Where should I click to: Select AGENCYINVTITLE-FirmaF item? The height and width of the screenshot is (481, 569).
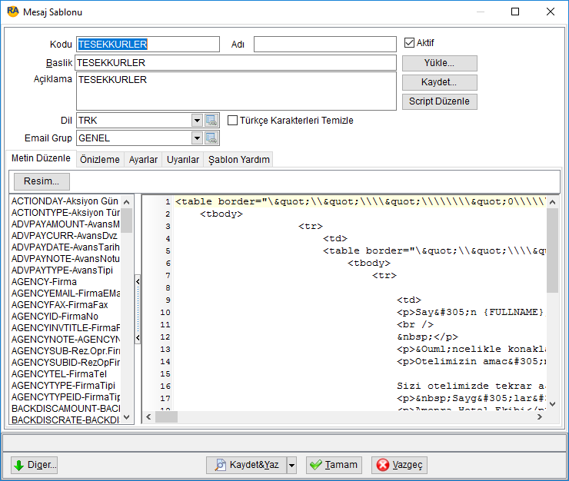[x=65, y=328]
